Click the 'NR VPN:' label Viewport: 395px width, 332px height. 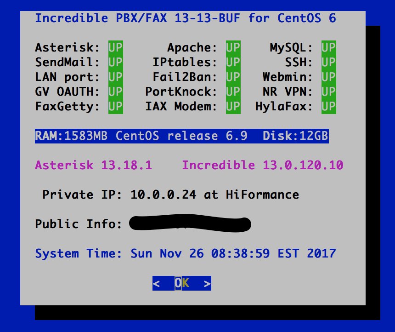288,92
